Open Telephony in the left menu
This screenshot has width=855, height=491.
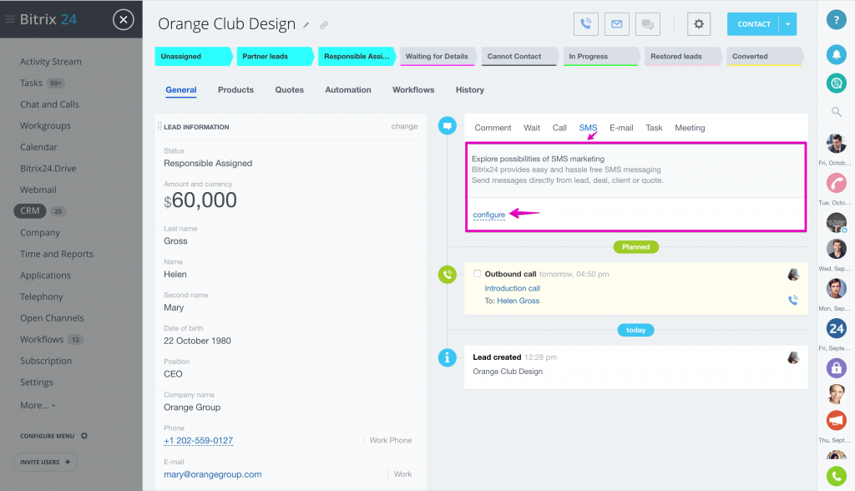click(x=42, y=296)
